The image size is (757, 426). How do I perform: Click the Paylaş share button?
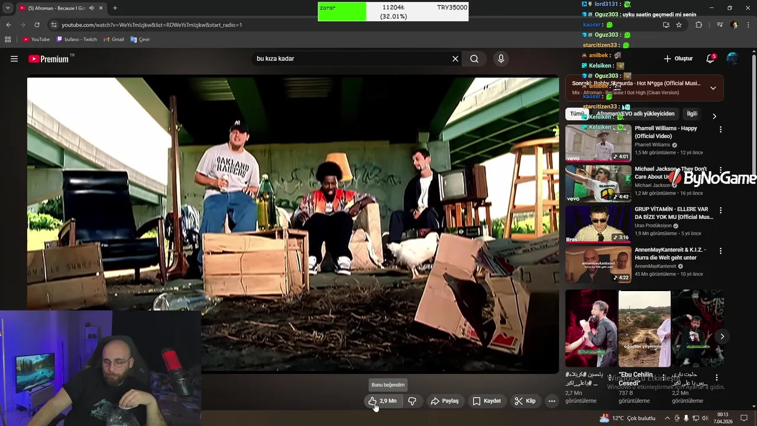point(445,401)
